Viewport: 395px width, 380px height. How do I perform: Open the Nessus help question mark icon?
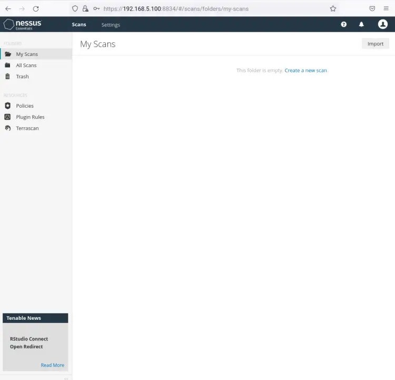click(344, 24)
